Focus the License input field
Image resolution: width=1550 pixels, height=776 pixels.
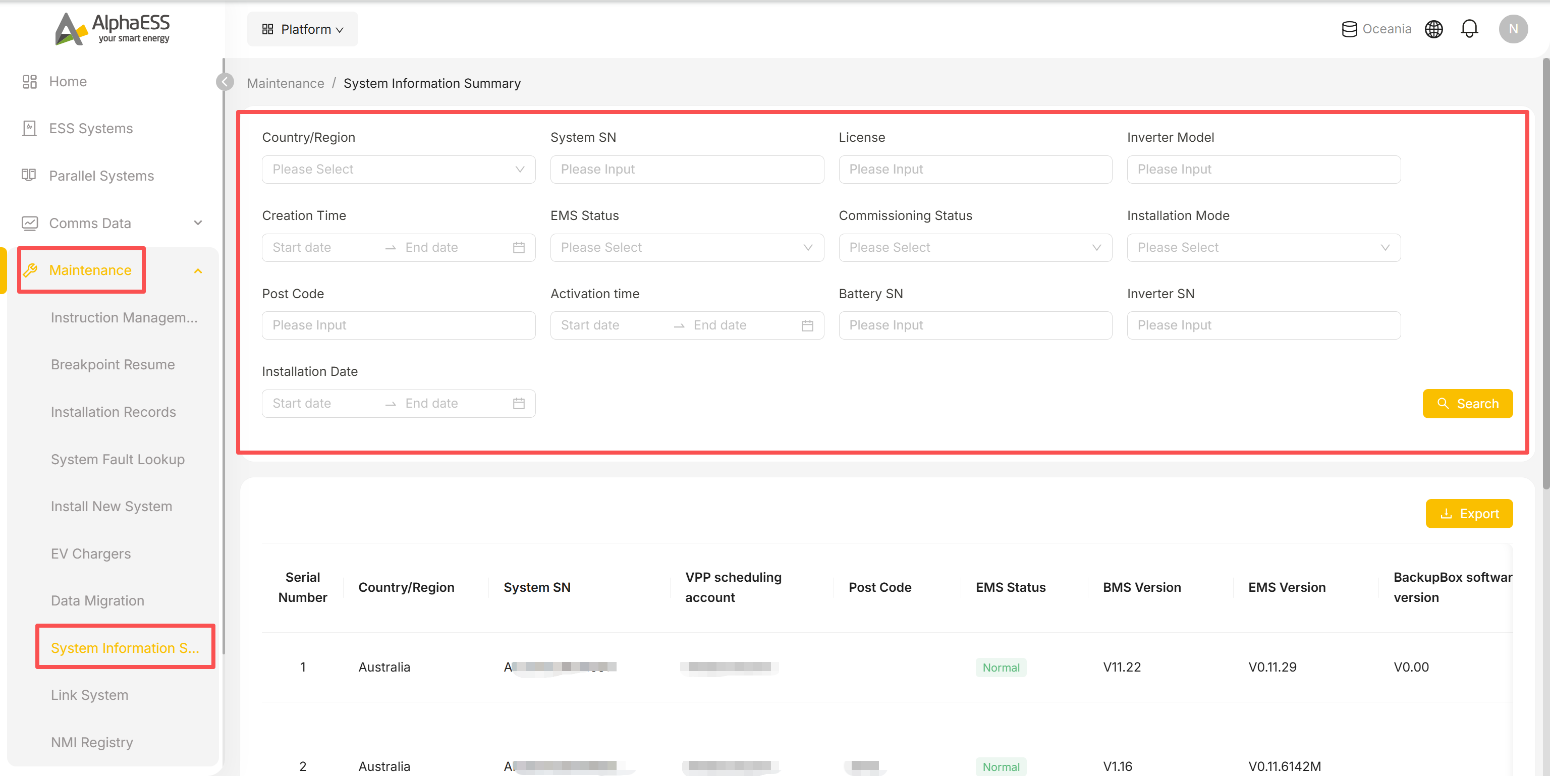pyautogui.click(x=975, y=170)
